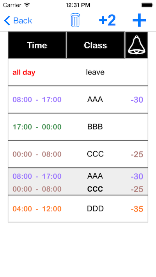Select the DDD class row
Viewport: 156px width, 277px height.
78,209
